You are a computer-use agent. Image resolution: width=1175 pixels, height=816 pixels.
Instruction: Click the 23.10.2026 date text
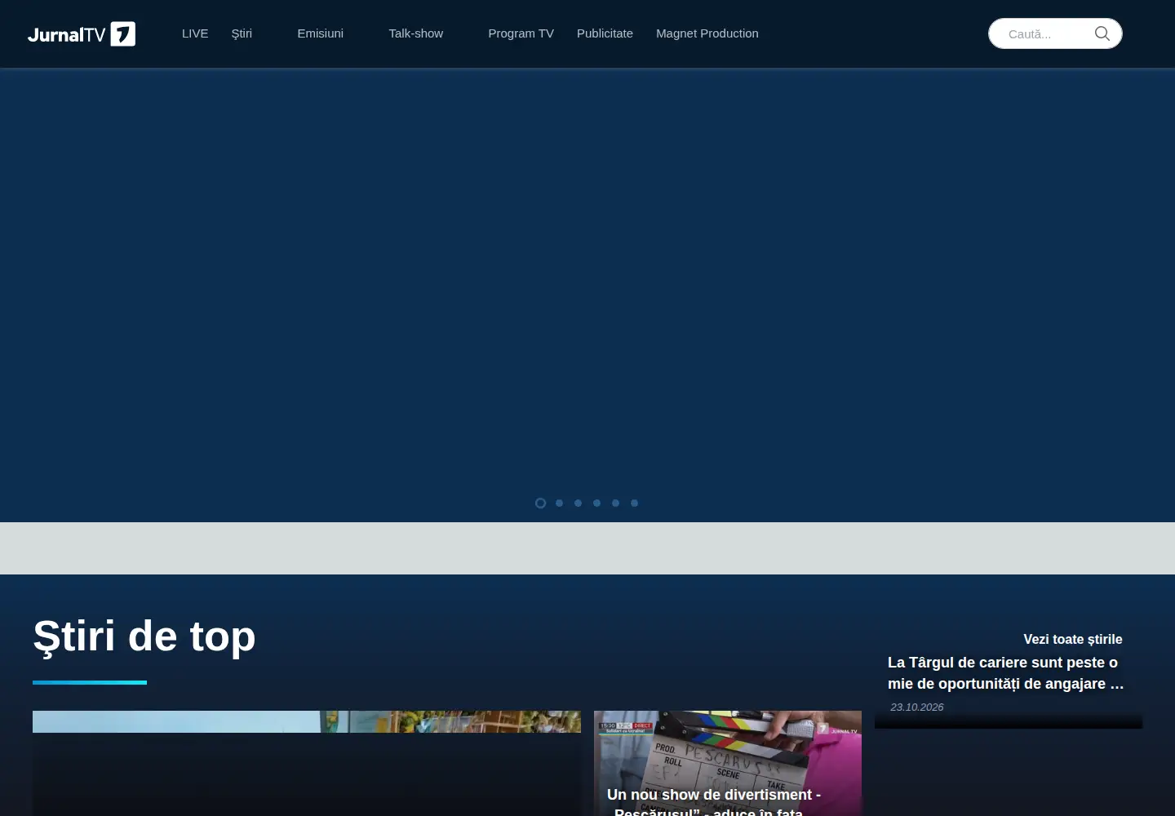[917, 707]
